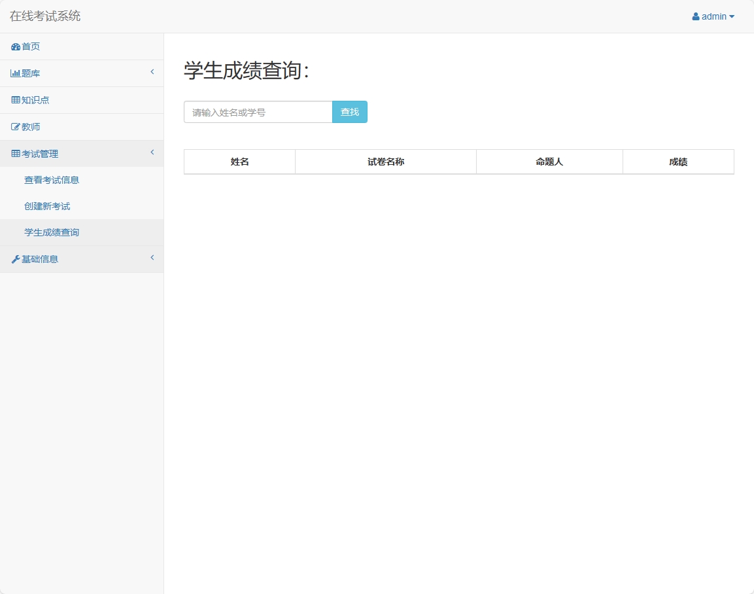
Task: Open 查看考试信息 from the sidebar
Action: pyautogui.click(x=52, y=179)
